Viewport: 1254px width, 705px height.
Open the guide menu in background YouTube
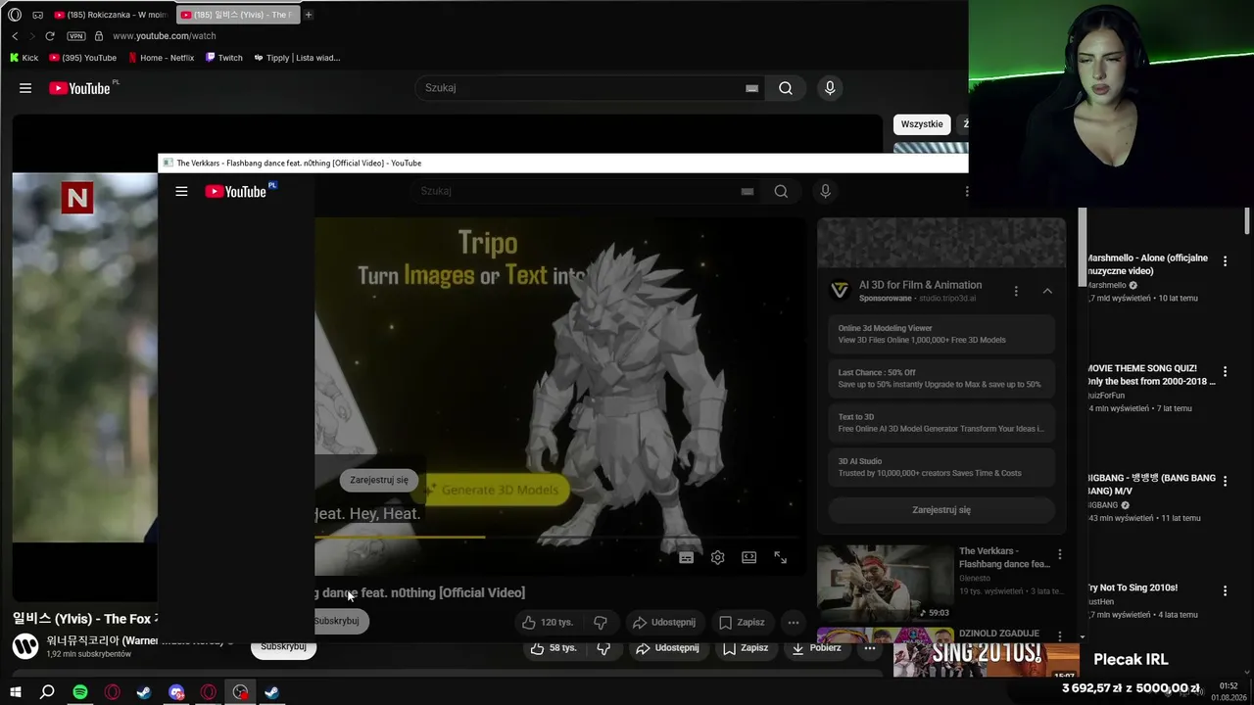coord(25,88)
